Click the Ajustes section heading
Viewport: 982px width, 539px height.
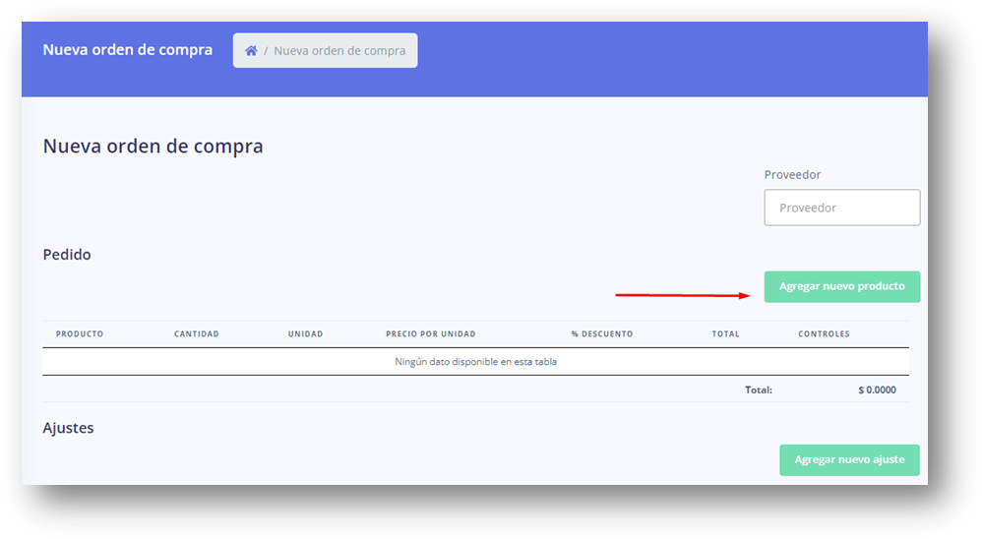tap(68, 429)
